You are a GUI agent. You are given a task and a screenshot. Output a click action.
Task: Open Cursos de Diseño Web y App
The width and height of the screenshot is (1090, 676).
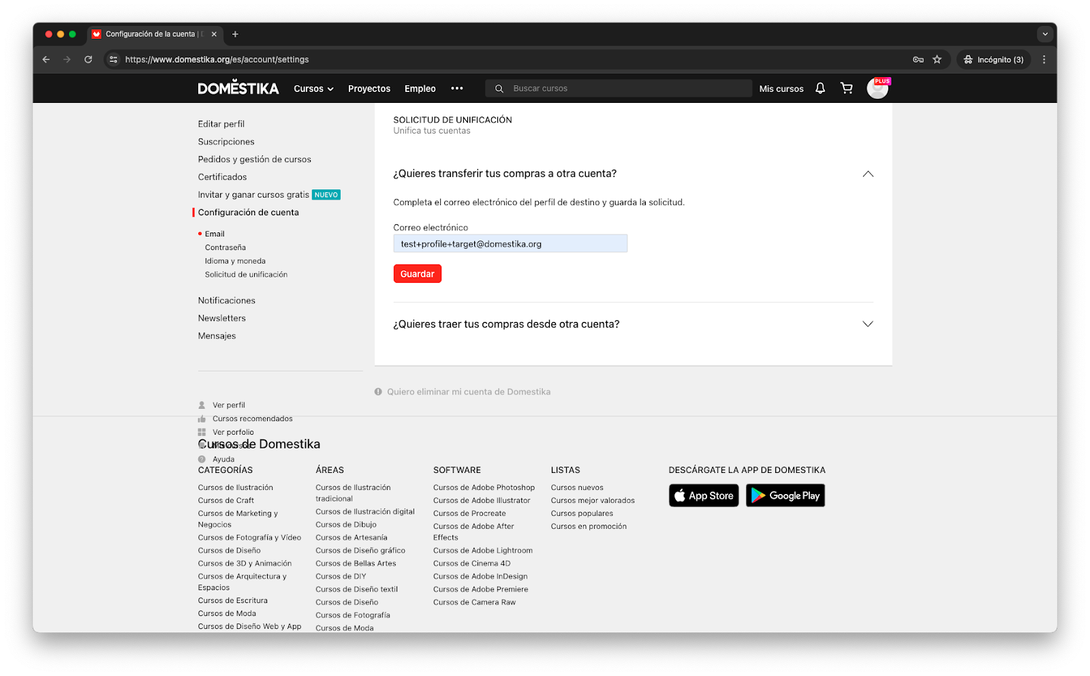coord(249,626)
